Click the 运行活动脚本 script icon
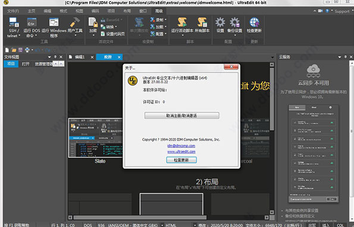 coord(182,22)
